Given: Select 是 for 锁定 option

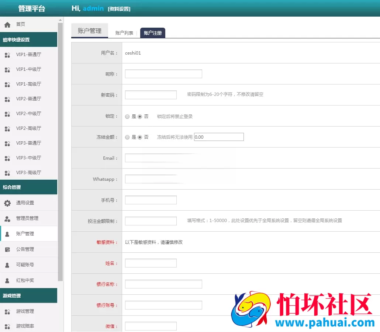Looking at the screenshot, I should 127,117.
